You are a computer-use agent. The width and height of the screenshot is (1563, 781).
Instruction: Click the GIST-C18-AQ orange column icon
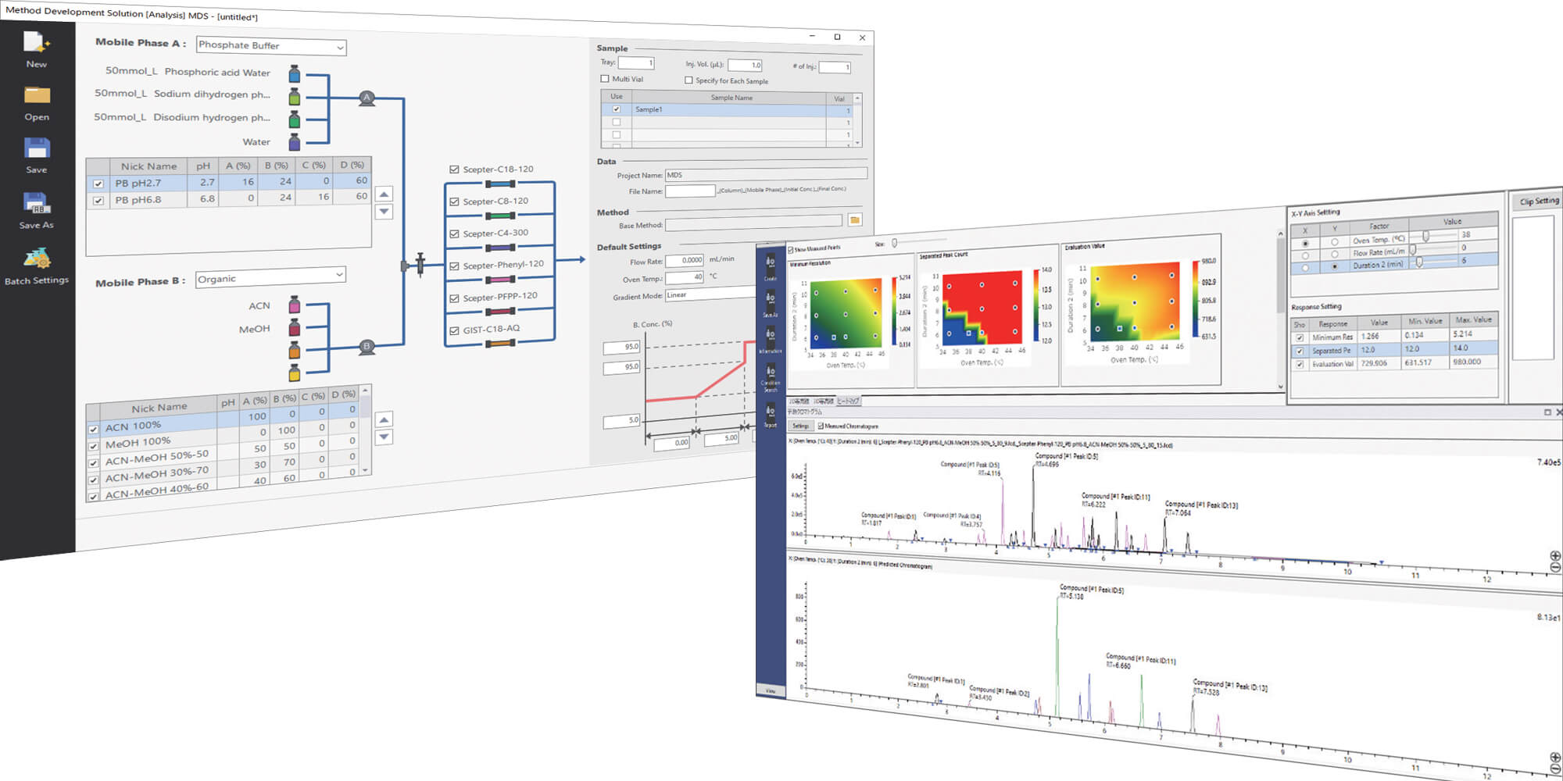pos(500,344)
